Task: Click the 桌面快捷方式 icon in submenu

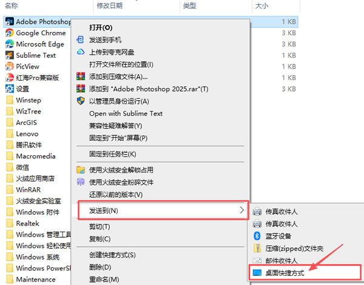Action: coord(257,273)
